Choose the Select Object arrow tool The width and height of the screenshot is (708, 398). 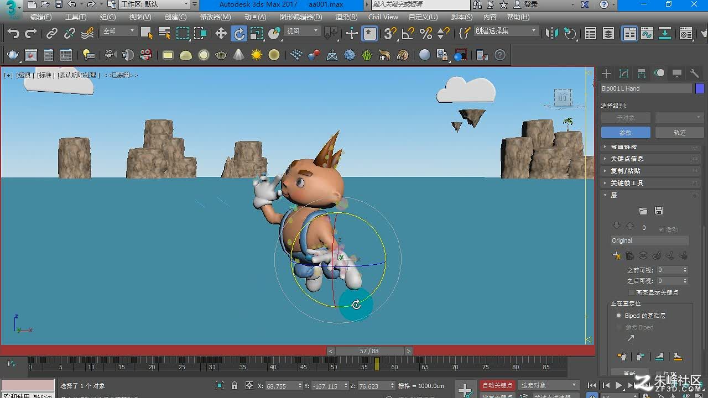tap(147, 34)
